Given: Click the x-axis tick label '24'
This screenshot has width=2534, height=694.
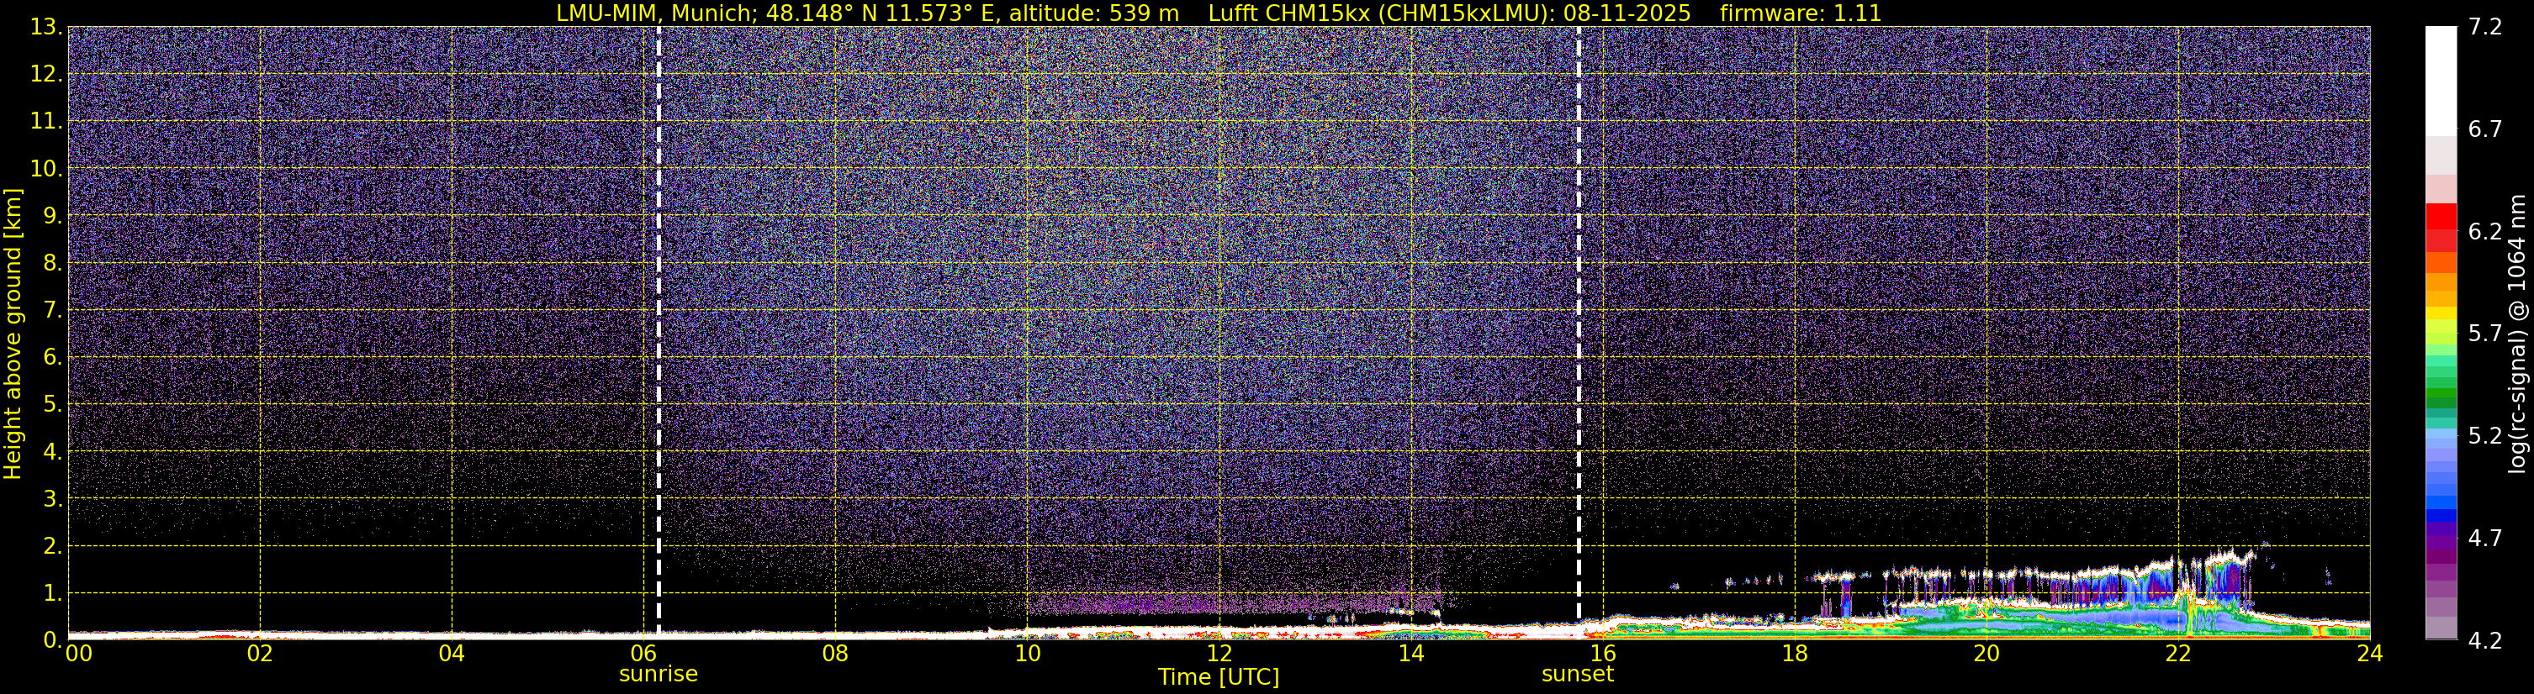Looking at the screenshot, I should (x=2370, y=653).
